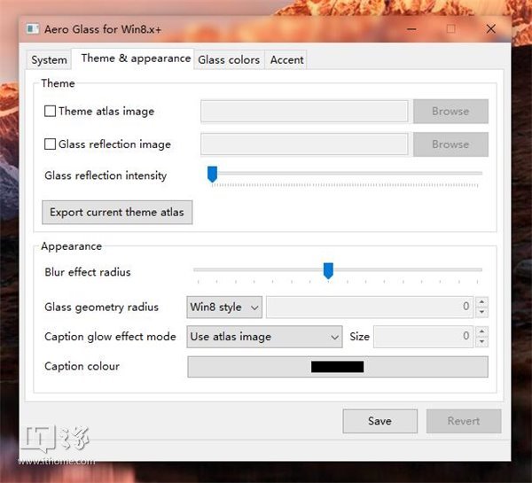Click Export current theme atlas button
This screenshot has width=532, height=483.
click(x=117, y=213)
